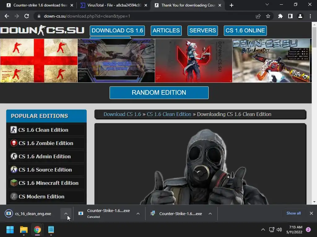Click the Source Edition icon
317x237 pixels.
pyautogui.click(x=14, y=170)
